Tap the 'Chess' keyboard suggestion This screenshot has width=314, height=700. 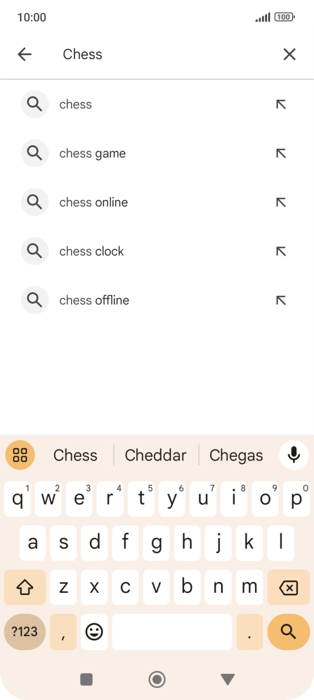pyautogui.click(x=75, y=455)
